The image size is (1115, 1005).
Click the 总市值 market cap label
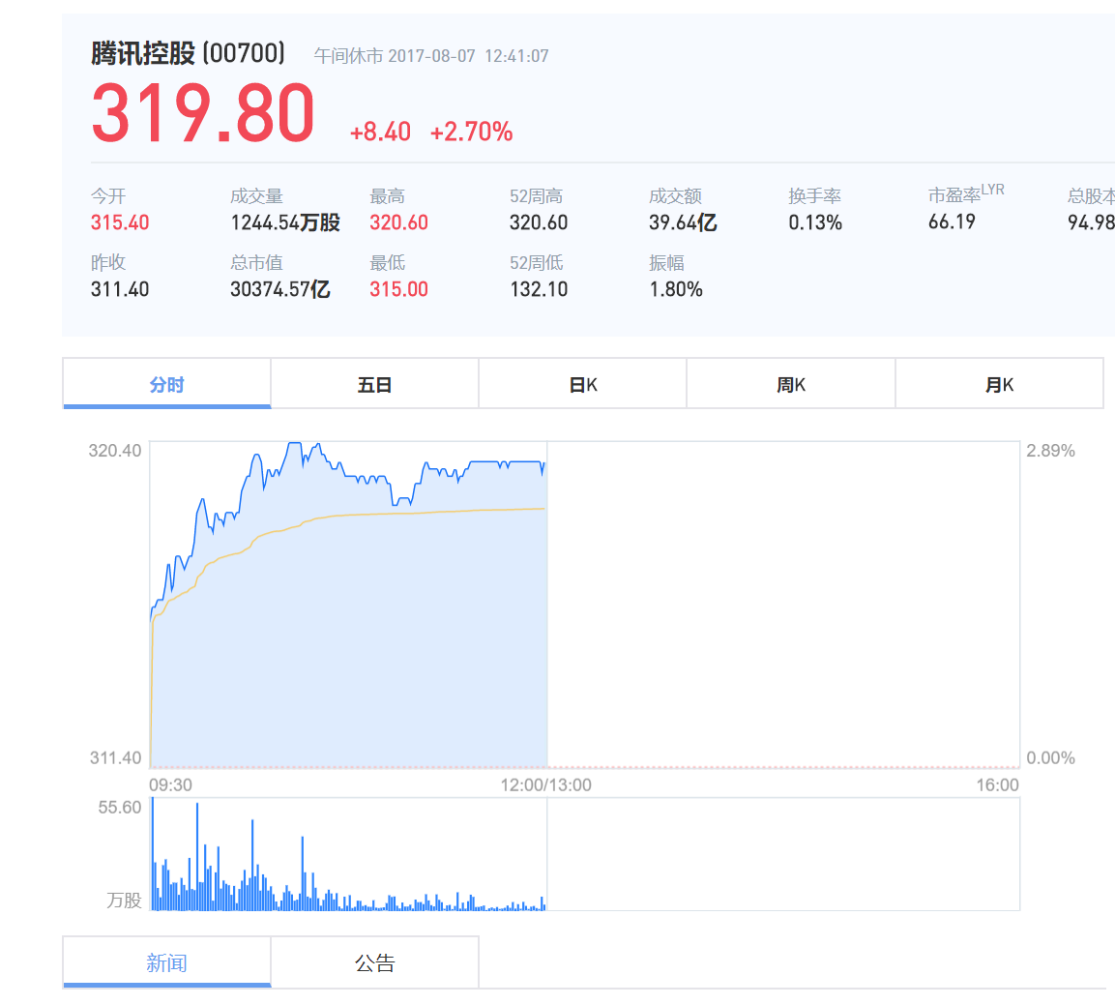(256, 262)
